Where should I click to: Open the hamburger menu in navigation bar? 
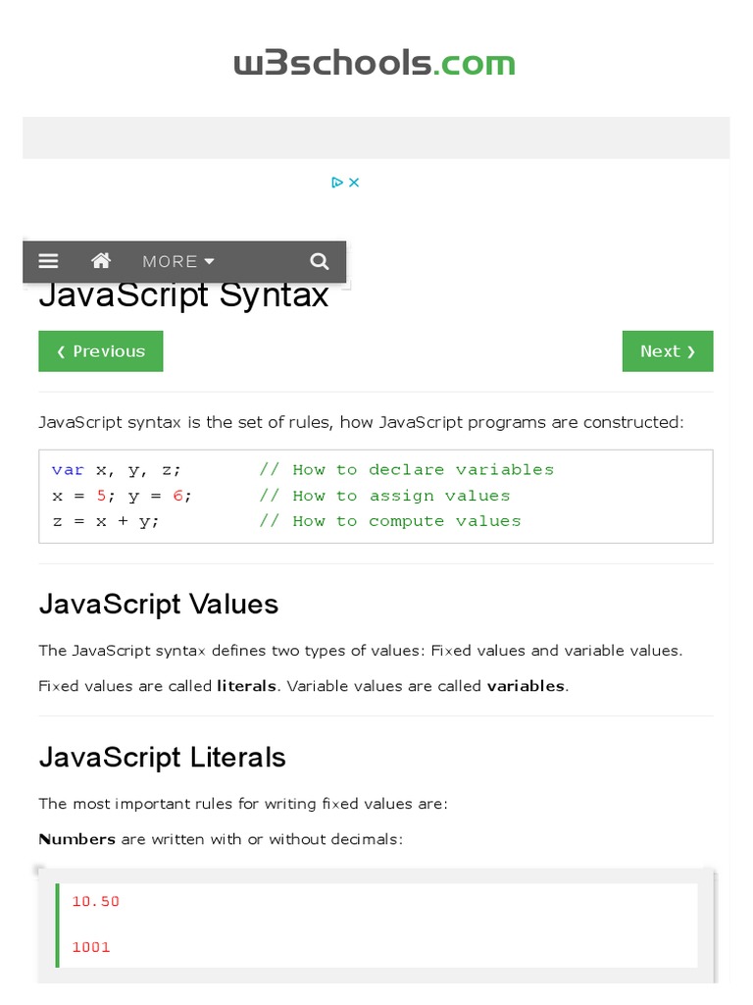(48, 261)
